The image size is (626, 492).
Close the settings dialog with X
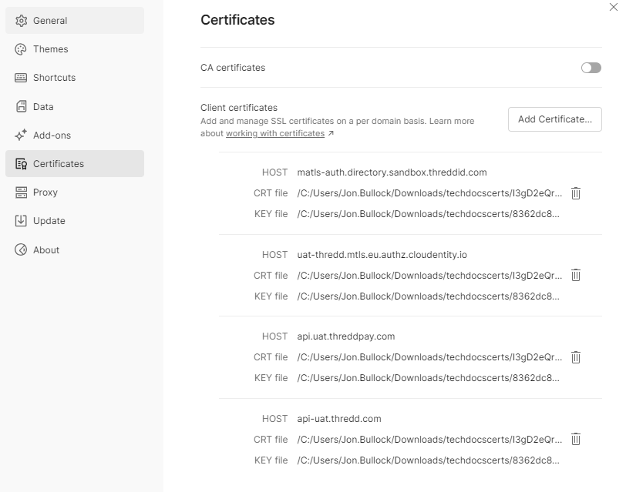point(613,7)
